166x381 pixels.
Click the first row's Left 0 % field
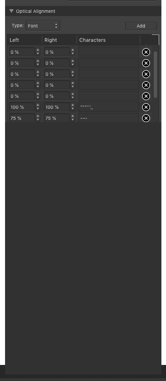[x=22, y=52]
